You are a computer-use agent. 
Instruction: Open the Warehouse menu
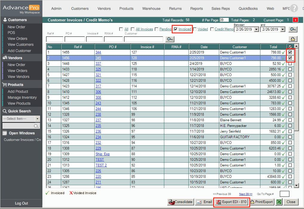[151, 9]
